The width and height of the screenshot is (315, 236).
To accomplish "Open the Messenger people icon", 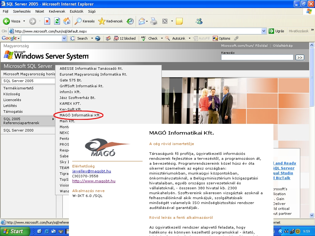I will 199,21.
